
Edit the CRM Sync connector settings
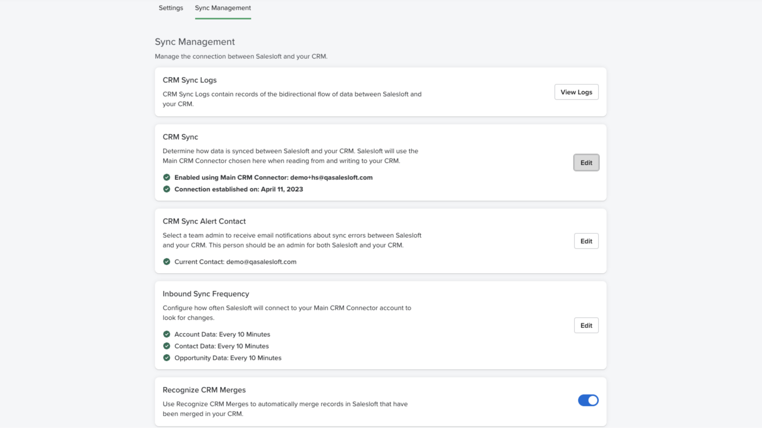point(586,163)
